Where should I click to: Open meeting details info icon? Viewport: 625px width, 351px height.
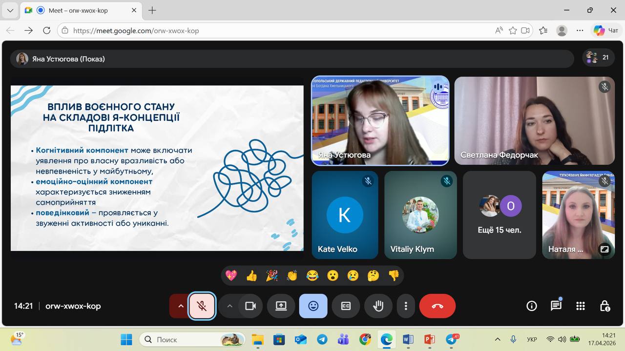tap(531, 306)
